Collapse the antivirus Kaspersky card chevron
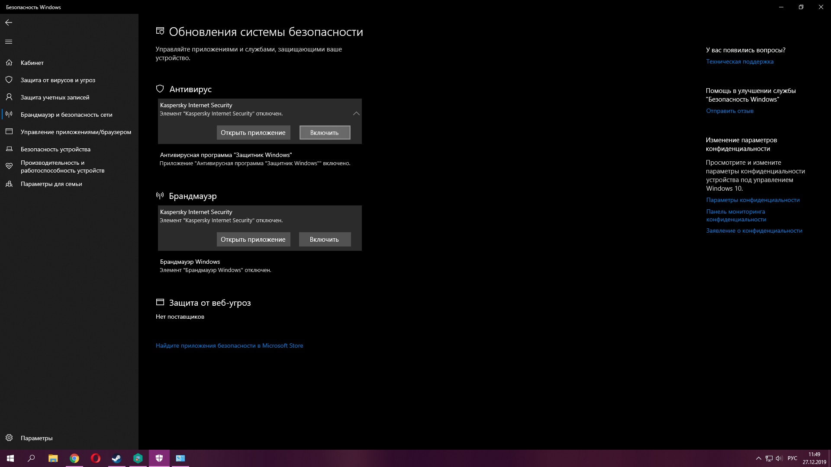The image size is (831, 467). click(x=356, y=114)
